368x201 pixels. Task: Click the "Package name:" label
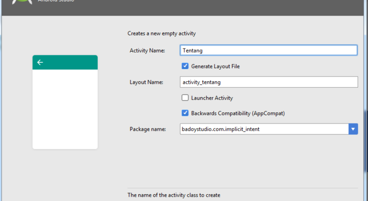tap(148, 129)
